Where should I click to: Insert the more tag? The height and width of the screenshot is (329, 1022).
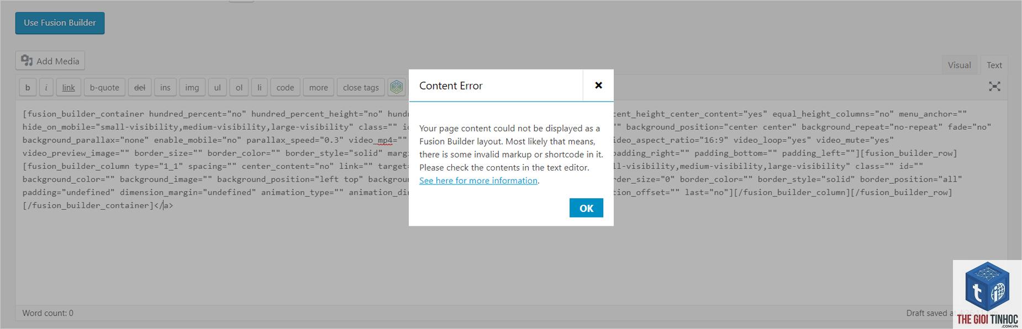click(318, 87)
